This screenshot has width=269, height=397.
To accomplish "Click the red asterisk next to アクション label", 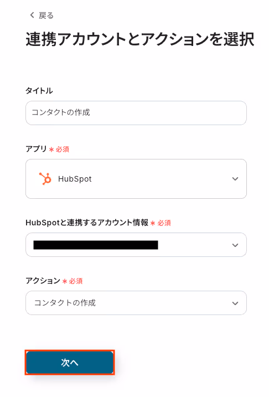I will pos(65,281).
